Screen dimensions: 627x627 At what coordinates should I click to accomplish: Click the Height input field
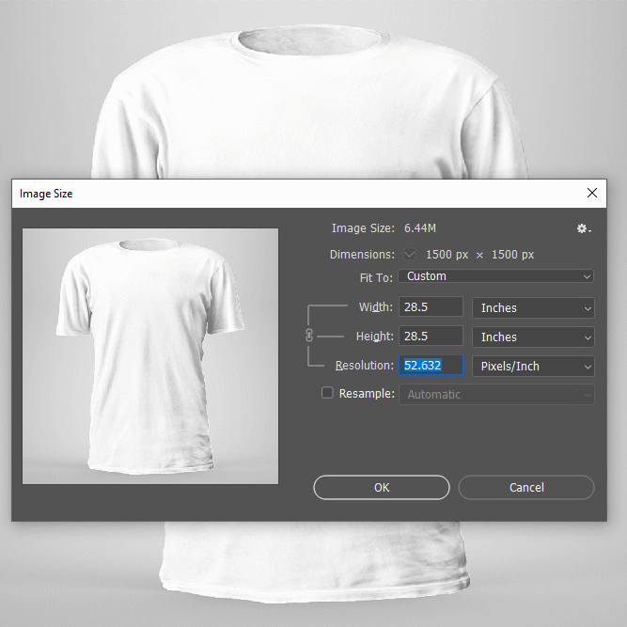431,336
